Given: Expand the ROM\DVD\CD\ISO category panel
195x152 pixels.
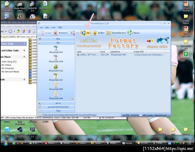Looking at the screenshot, I should coord(56,107).
